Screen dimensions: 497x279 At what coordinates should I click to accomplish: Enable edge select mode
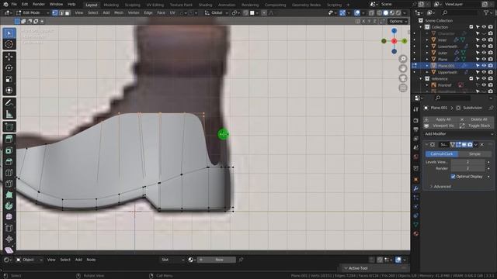coord(61,13)
